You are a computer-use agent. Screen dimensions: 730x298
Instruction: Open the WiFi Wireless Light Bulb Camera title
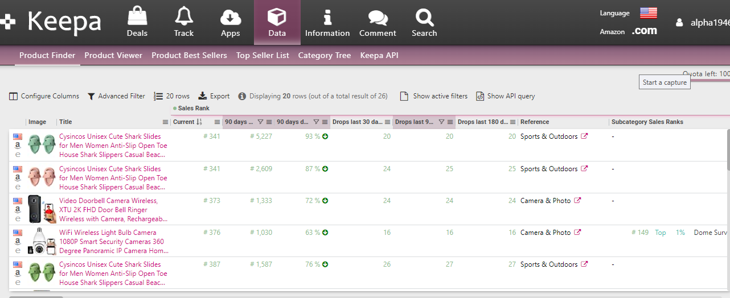tap(113, 242)
